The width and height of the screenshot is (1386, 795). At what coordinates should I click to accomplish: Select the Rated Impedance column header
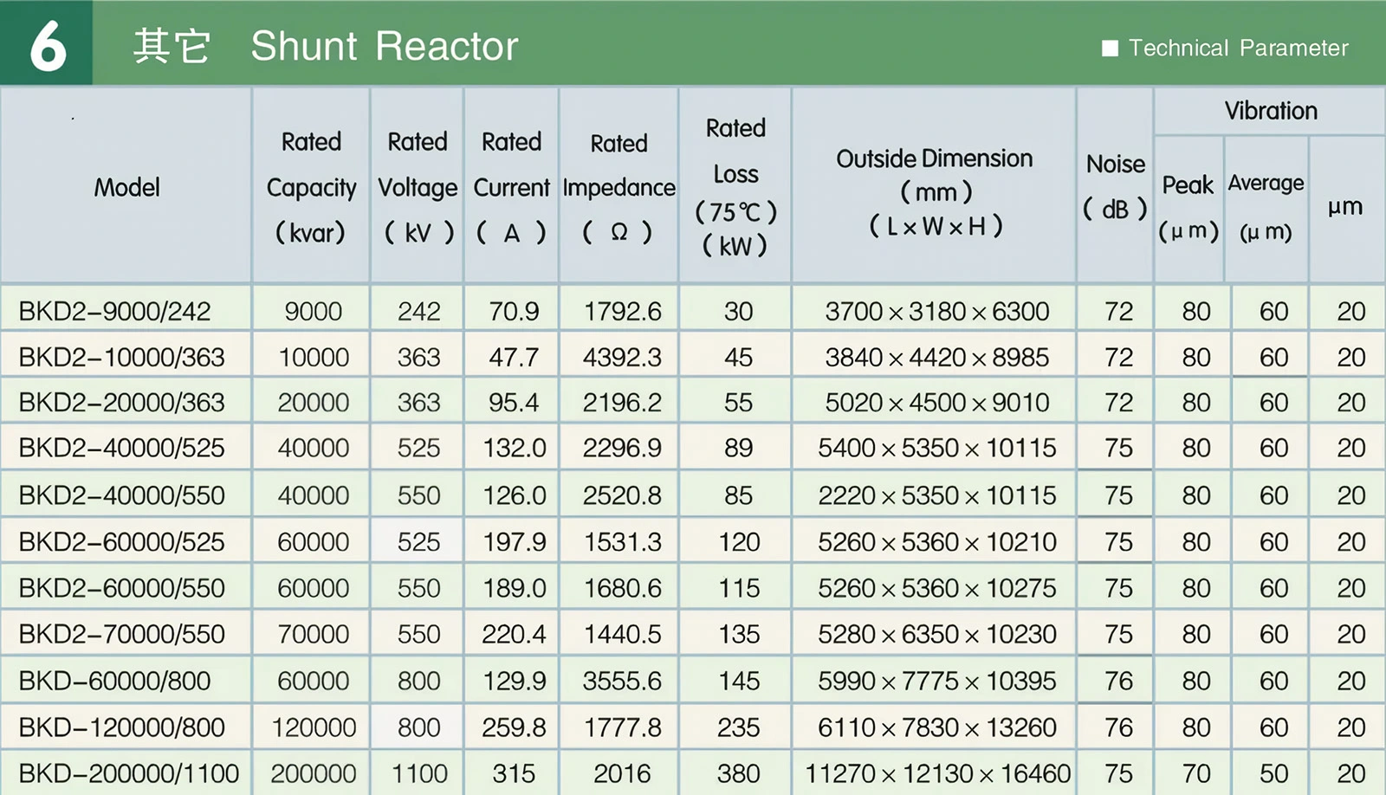(619, 187)
